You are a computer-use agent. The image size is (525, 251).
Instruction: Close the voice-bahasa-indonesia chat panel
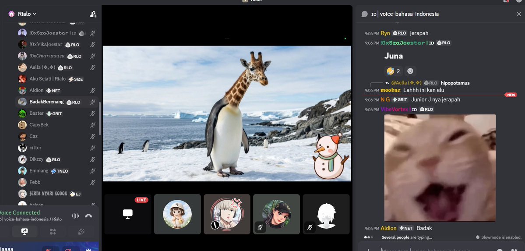[x=518, y=14]
